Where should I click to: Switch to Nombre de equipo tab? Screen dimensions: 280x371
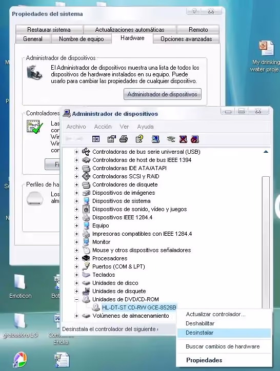pos(81,39)
